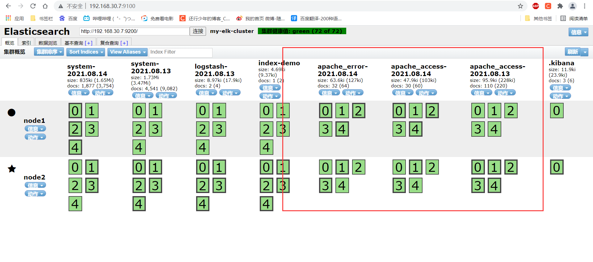
Task: Open the top-right 信息 dropdown
Action: click(x=578, y=32)
